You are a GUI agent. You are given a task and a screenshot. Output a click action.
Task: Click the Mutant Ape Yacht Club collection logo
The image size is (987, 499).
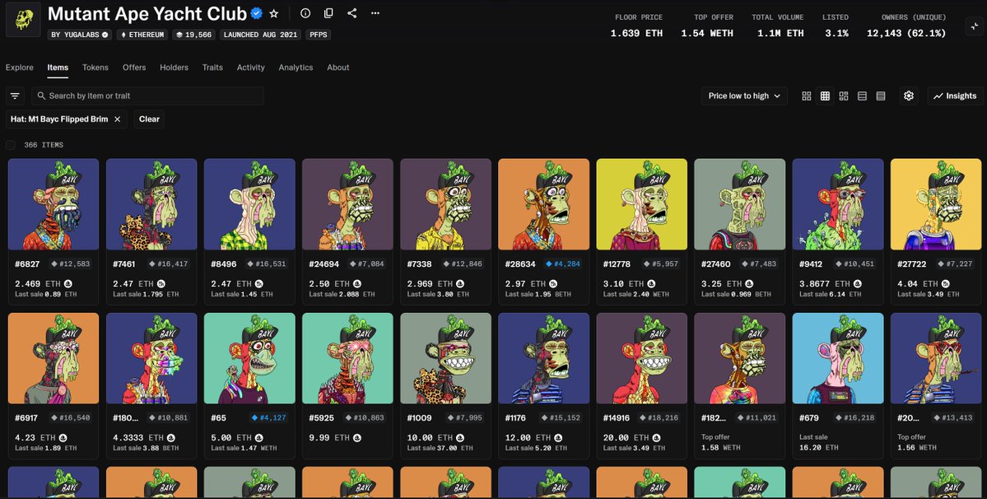[23, 20]
